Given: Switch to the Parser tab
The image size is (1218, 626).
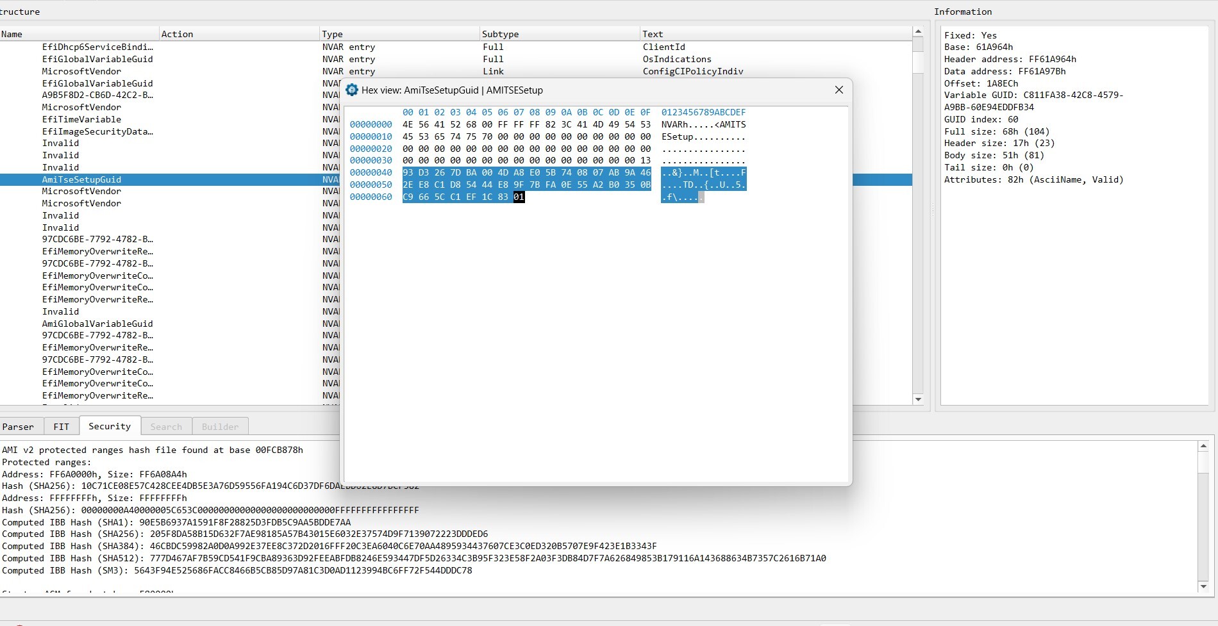Looking at the screenshot, I should pyautogui.click(x=19, y=427).
